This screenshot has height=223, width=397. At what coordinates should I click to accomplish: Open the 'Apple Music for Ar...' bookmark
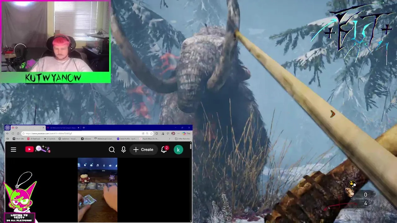pos(149,139)
